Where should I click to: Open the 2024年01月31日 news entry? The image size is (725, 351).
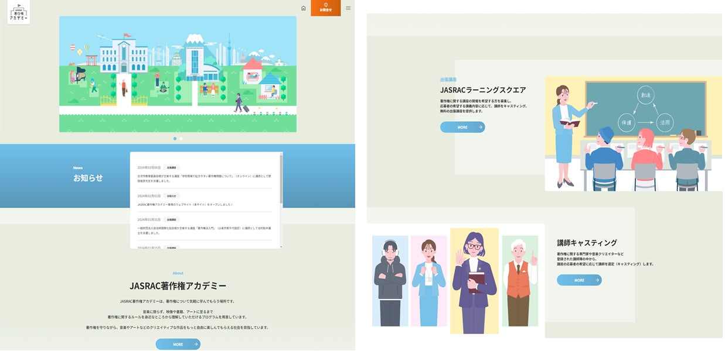205,226
